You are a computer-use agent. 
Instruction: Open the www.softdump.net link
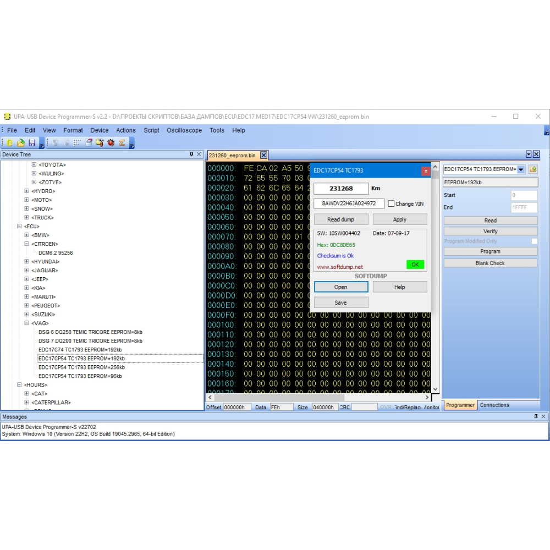point(340,267)
